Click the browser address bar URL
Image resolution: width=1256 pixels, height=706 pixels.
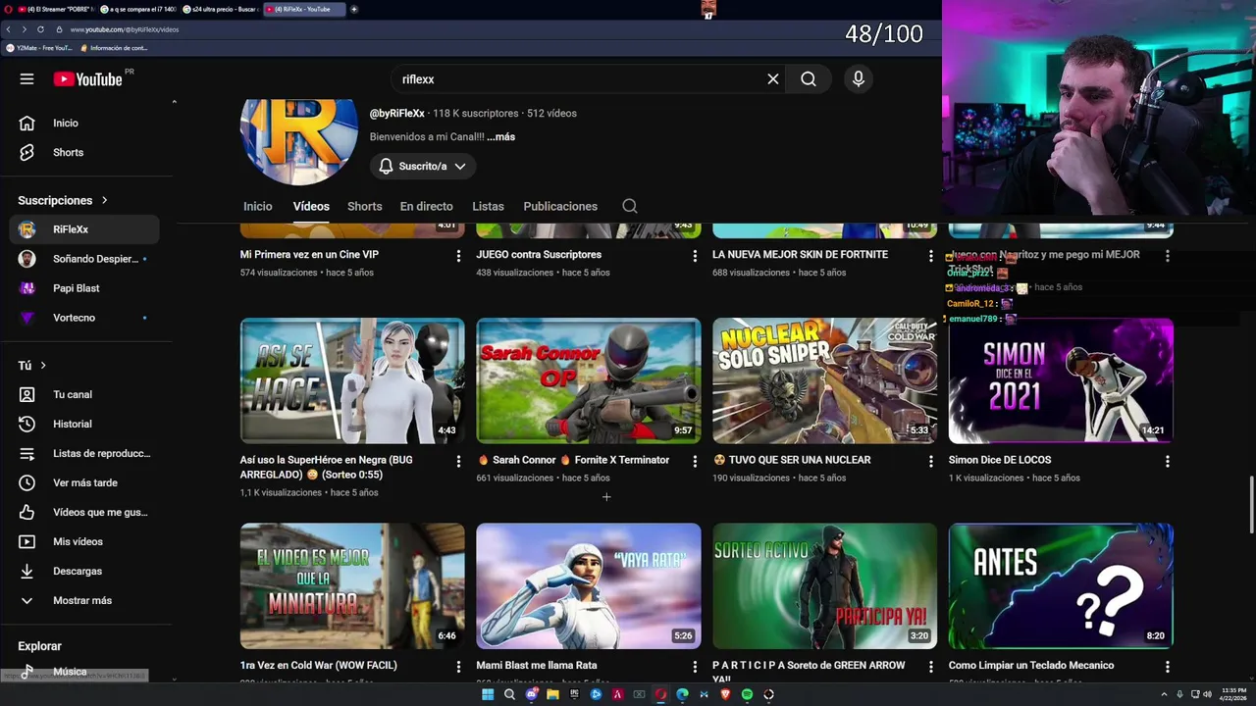pyautogui.click(x=125, y=29)
